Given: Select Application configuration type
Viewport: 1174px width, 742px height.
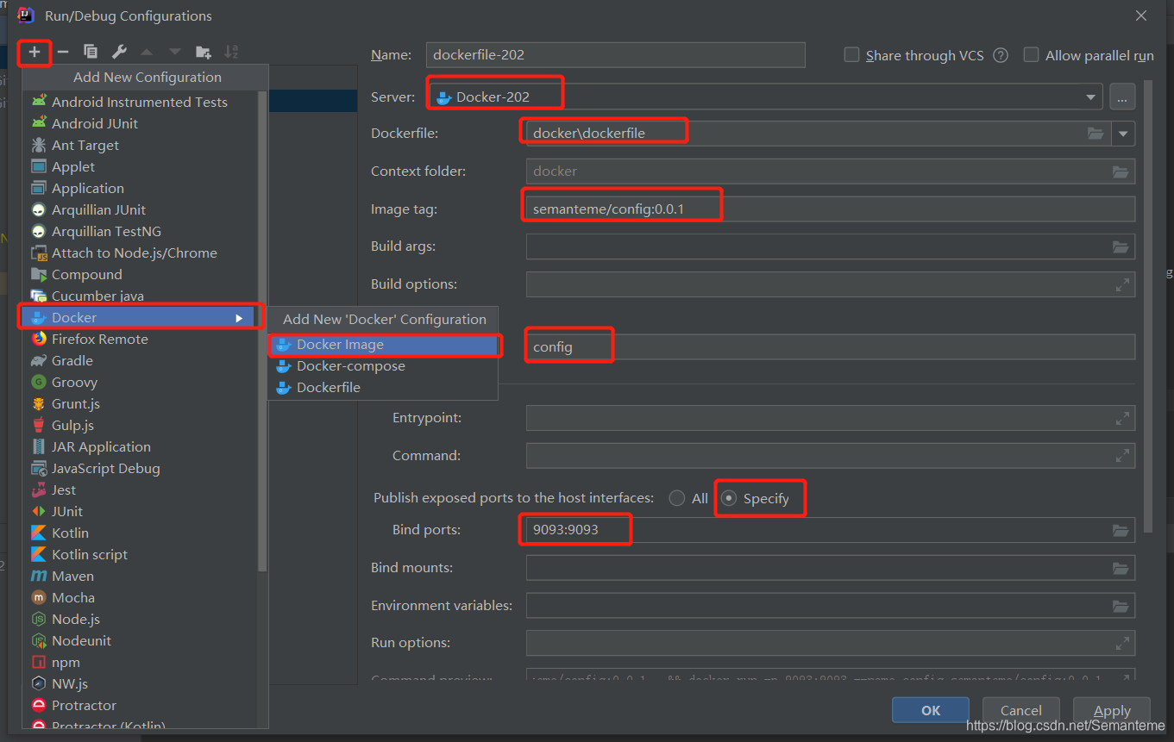Looking at the screenshot, I should tap(140, 188).
